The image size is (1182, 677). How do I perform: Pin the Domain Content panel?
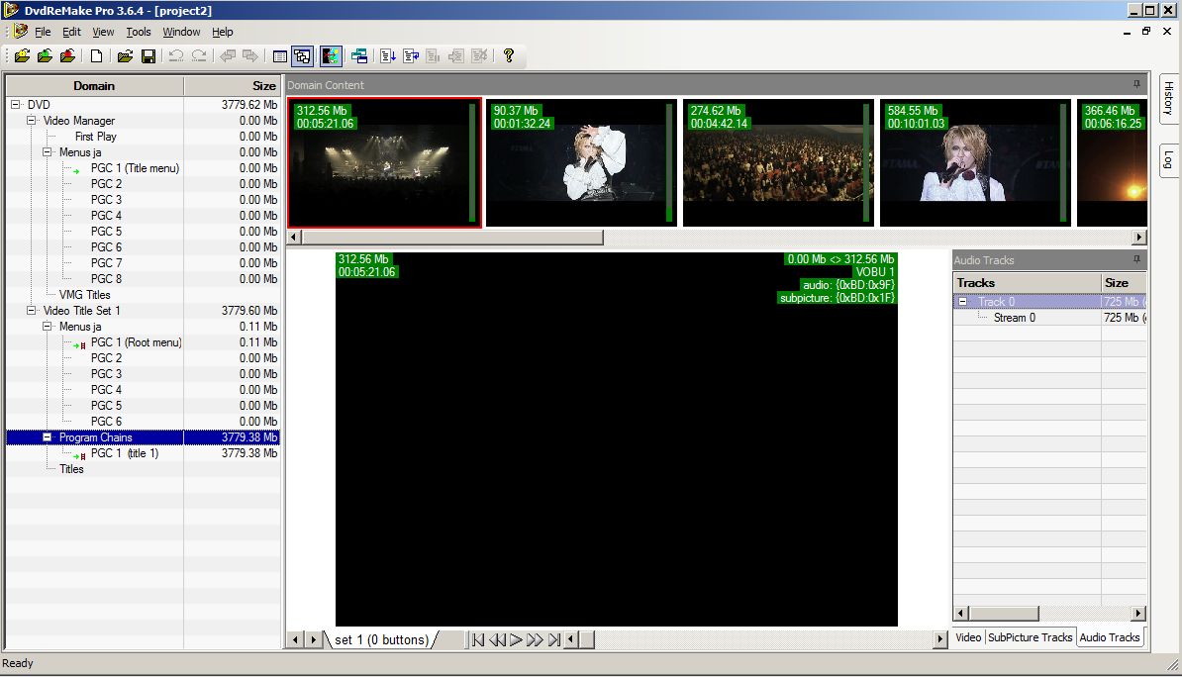point(1136,85)
